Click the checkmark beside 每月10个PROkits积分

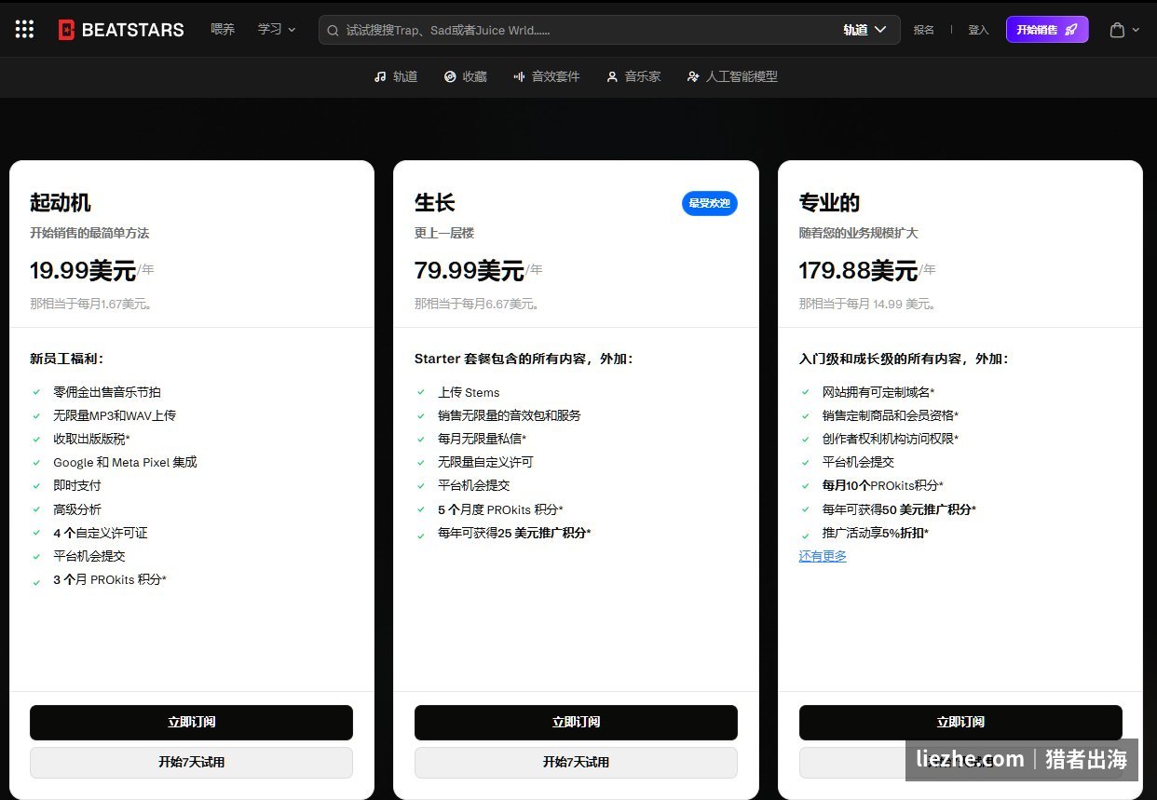(806, 485)
